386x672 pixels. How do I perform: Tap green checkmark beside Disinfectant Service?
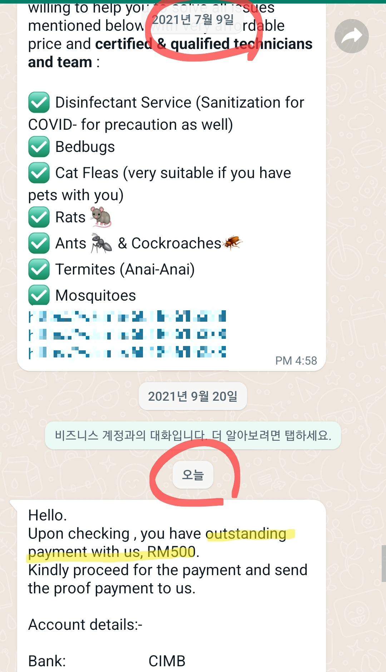[39, 102]
